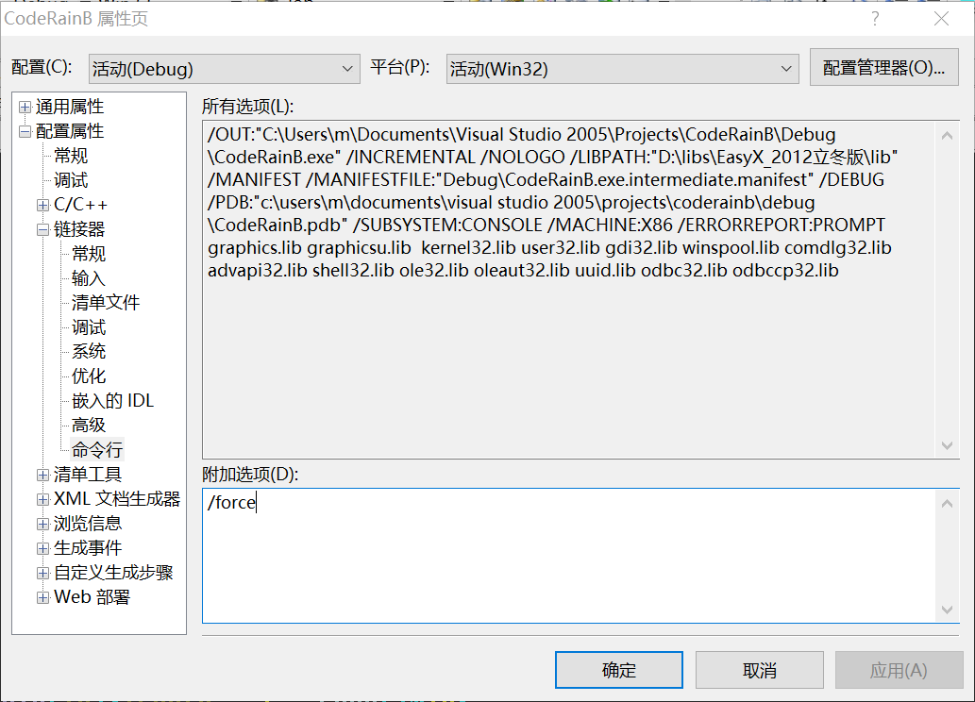Click the 配置管理器 button

pyautogui.click(x=883, y=68)
